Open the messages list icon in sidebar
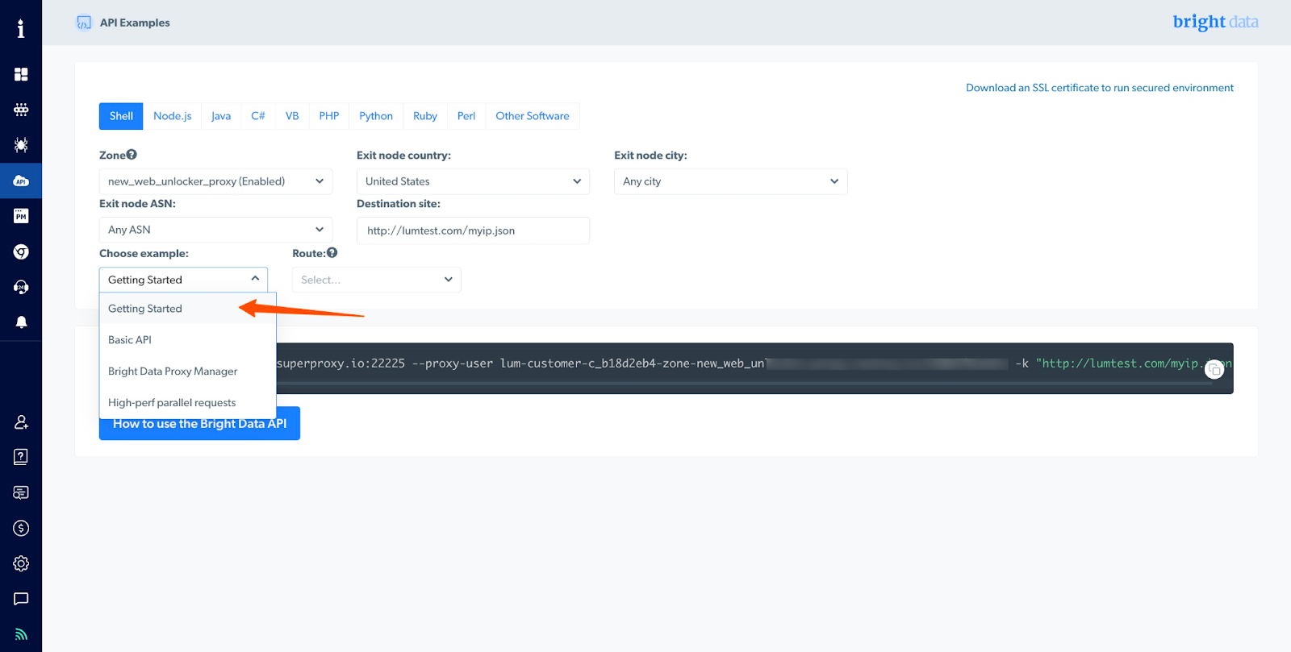 pos(21,492)
